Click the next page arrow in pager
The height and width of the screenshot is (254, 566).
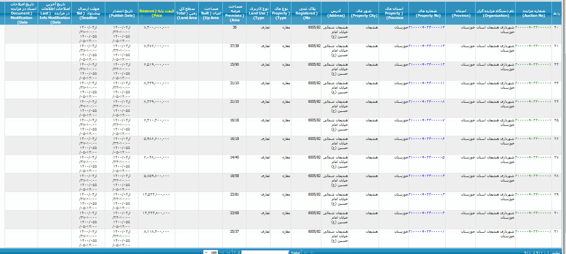(228, 252)
